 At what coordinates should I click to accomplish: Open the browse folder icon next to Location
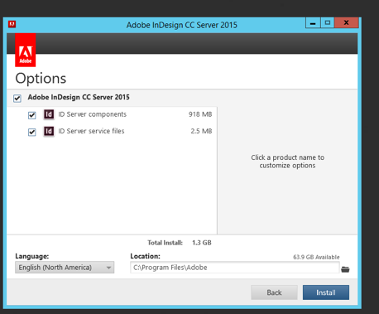tap(345, 269)
